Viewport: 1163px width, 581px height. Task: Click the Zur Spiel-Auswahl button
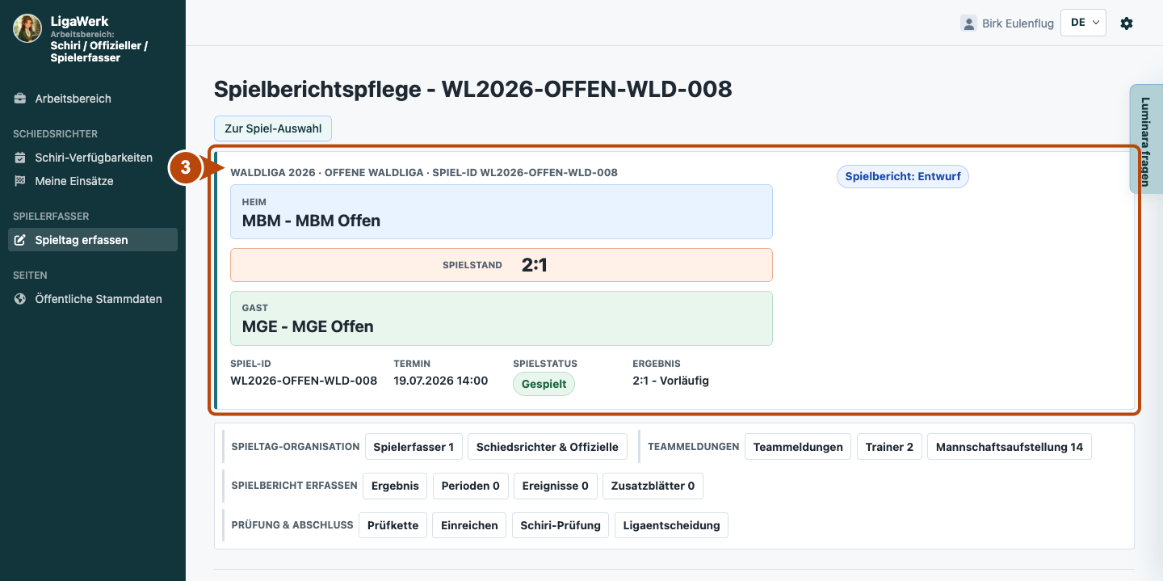(x=273, y=128)
